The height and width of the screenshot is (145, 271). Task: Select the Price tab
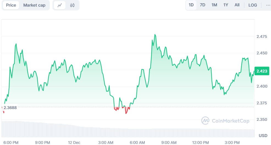click(11, 5)
